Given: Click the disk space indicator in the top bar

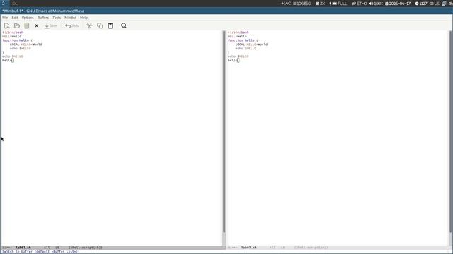Looking at the screenshot, I should pos(302,4).
